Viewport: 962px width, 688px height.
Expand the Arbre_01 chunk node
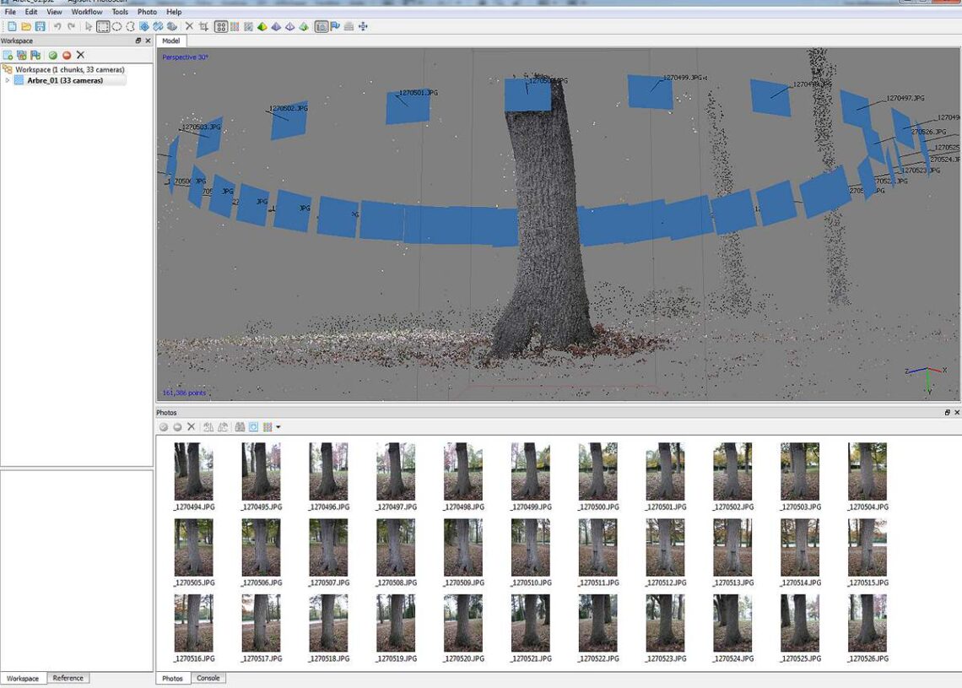click(7, 80)
